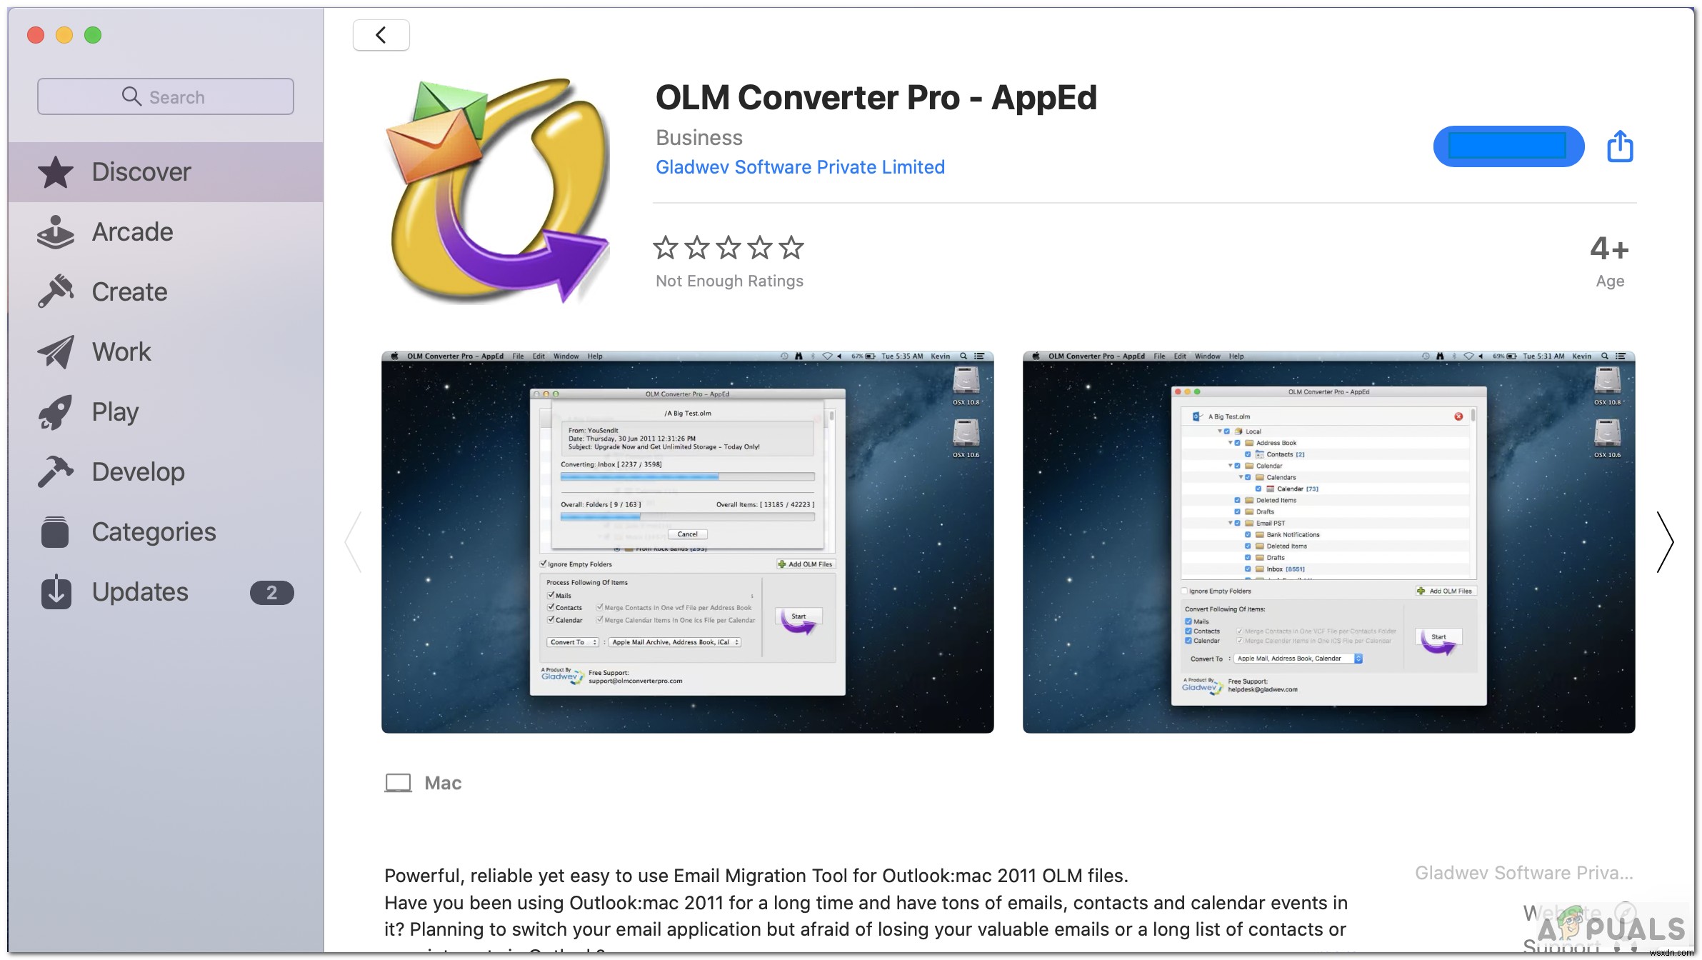This screenshot has height=960, width=1702.
Task: Toggle the Contacts checkbox in left screenshot
Action: pyautogui.click(x=549, y=609)
